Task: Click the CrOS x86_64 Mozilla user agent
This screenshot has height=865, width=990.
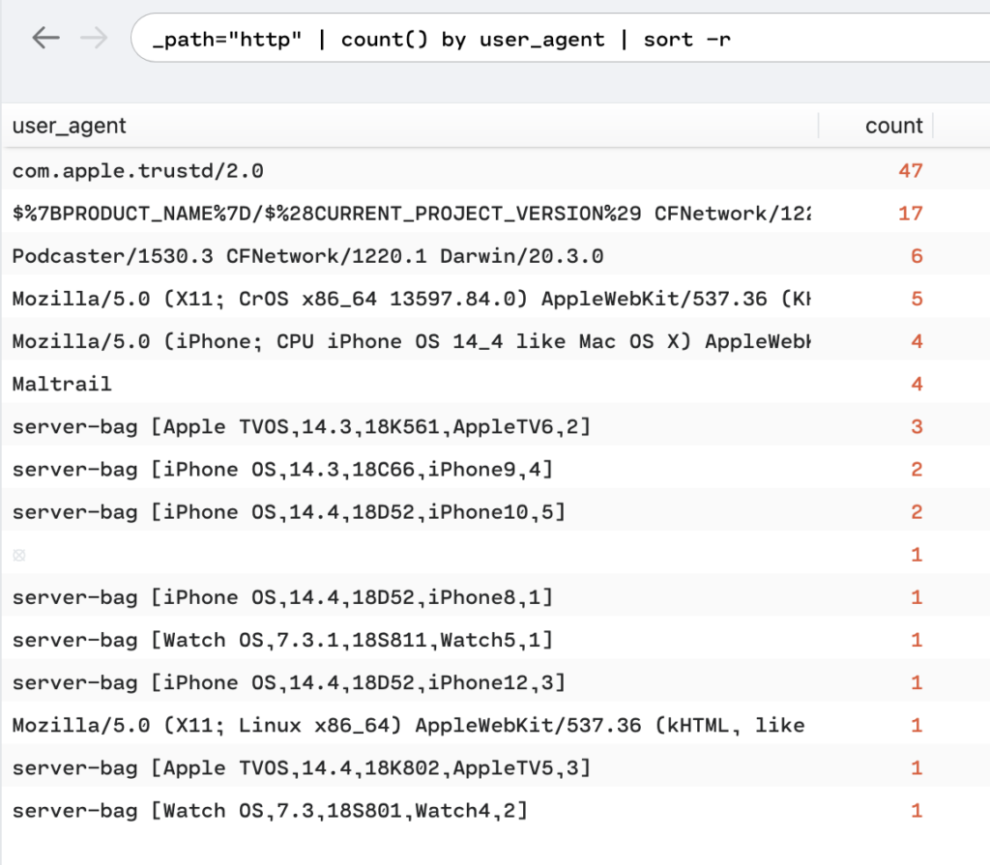Action: (x=410, y=299)
